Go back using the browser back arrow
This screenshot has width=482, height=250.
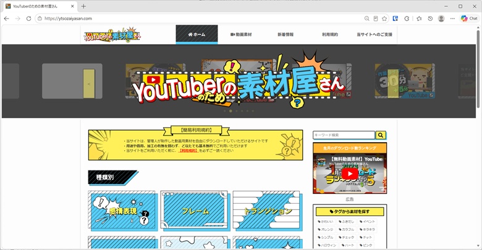[x=6, y=18]
